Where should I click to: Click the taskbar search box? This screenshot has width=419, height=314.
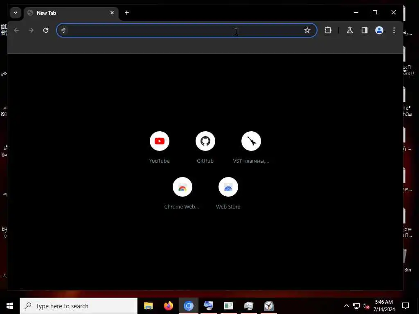tap(79, 306)
